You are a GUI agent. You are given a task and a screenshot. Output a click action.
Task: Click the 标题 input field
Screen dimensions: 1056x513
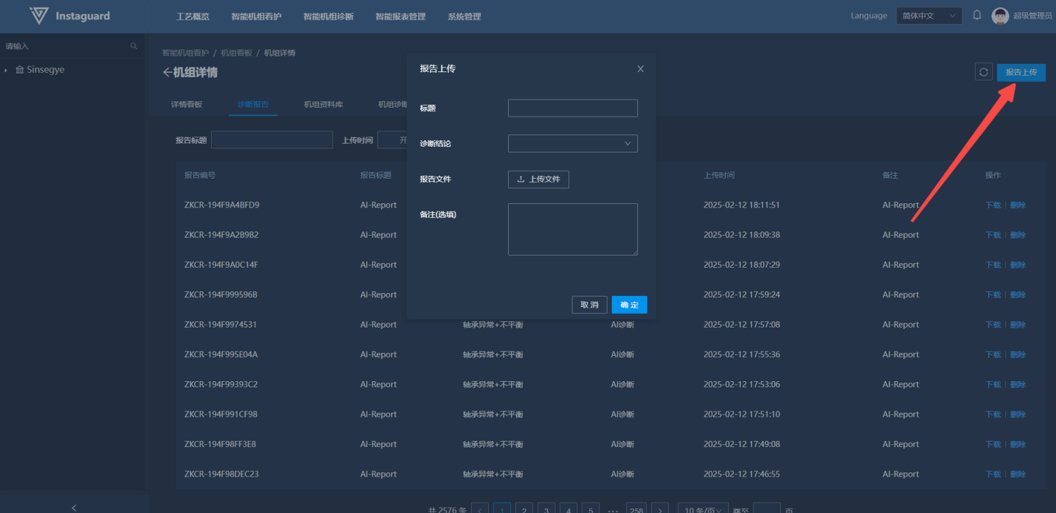click(573, 109)
